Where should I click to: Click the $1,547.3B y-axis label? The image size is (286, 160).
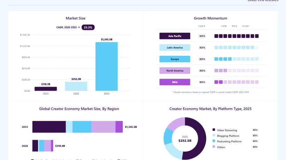pos(25,35)
